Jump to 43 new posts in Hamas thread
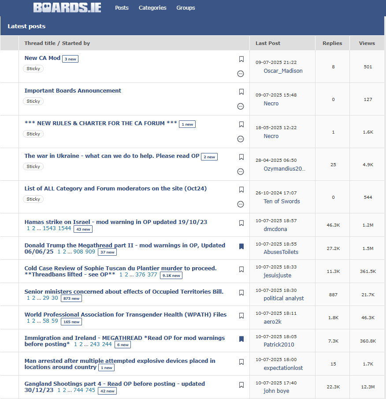 click(x=83, y=229)
